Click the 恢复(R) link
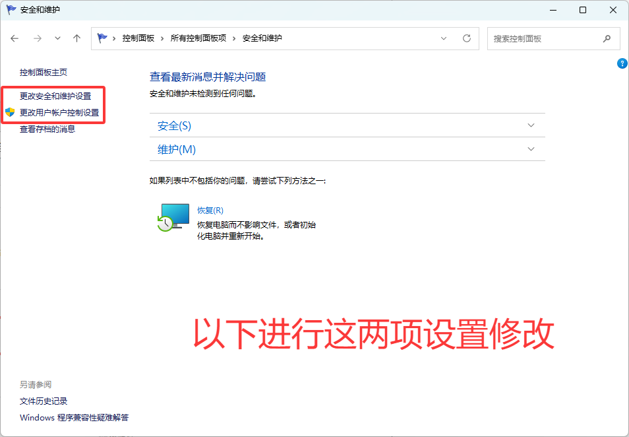The width and height of the screenshot is (629, 437). 209,210
